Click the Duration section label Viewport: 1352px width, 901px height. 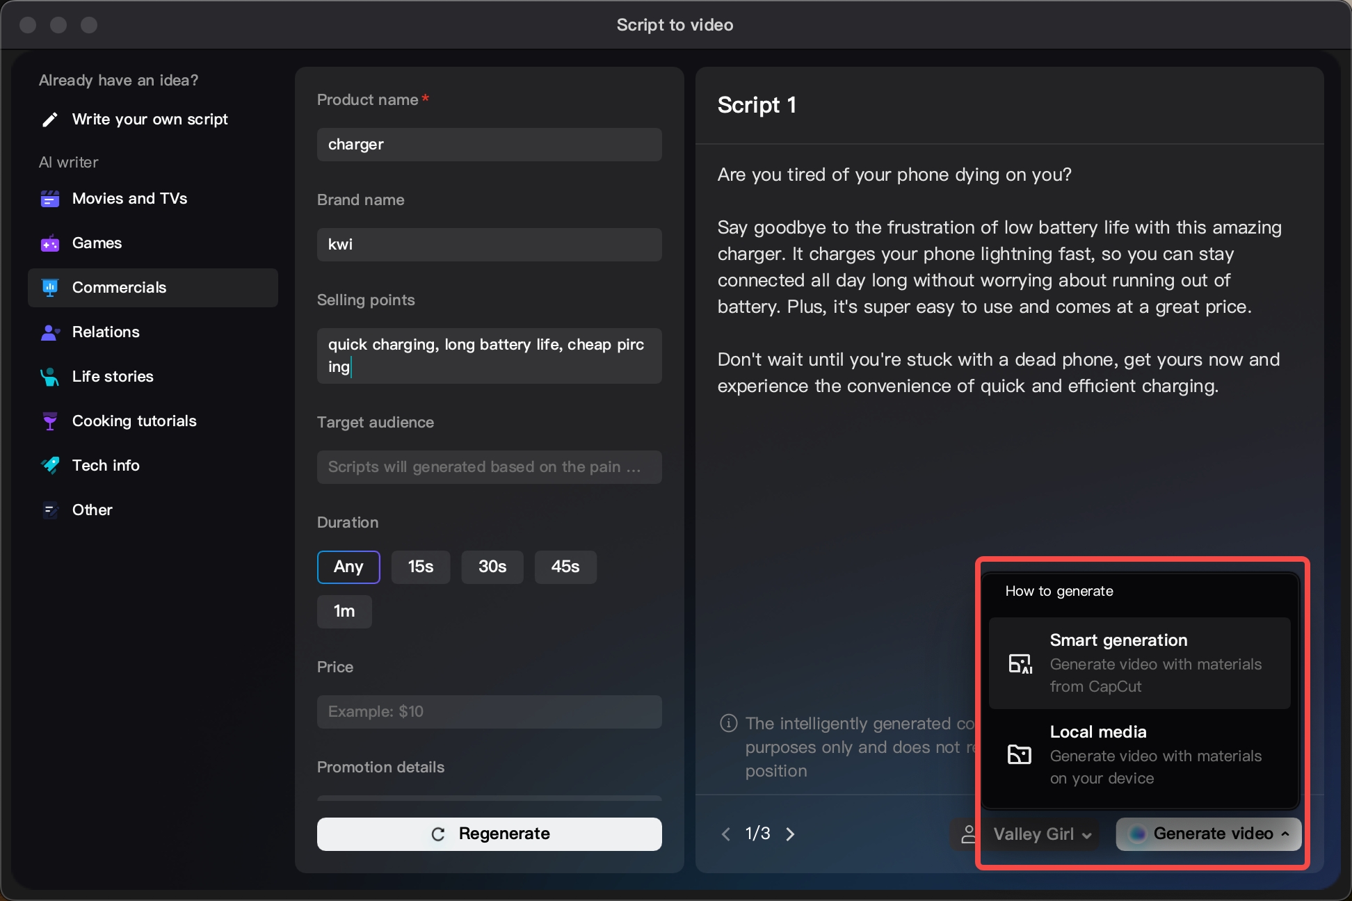pos(348,522)
